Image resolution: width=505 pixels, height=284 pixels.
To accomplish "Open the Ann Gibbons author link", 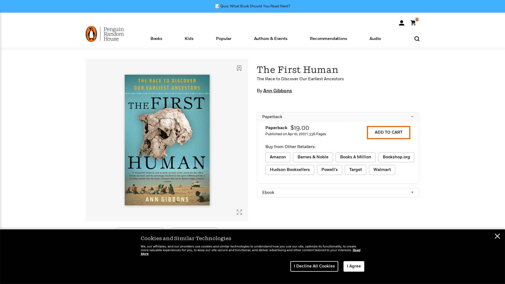I will pyautogui.click(x=277, y=91).
